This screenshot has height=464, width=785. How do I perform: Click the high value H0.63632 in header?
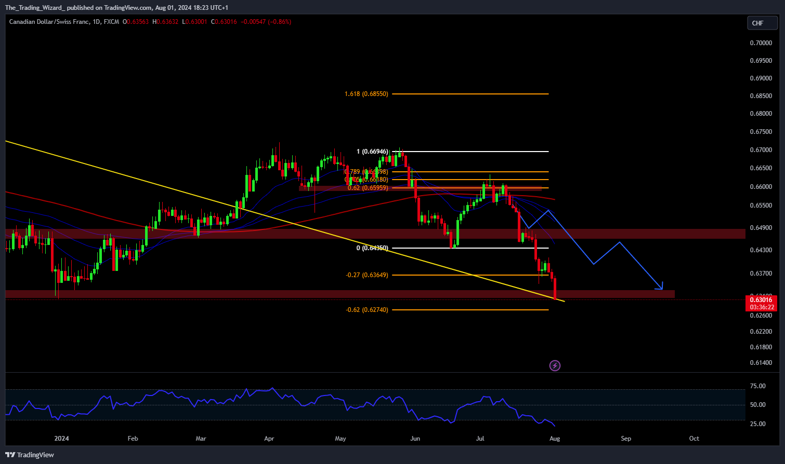point(165,22)
